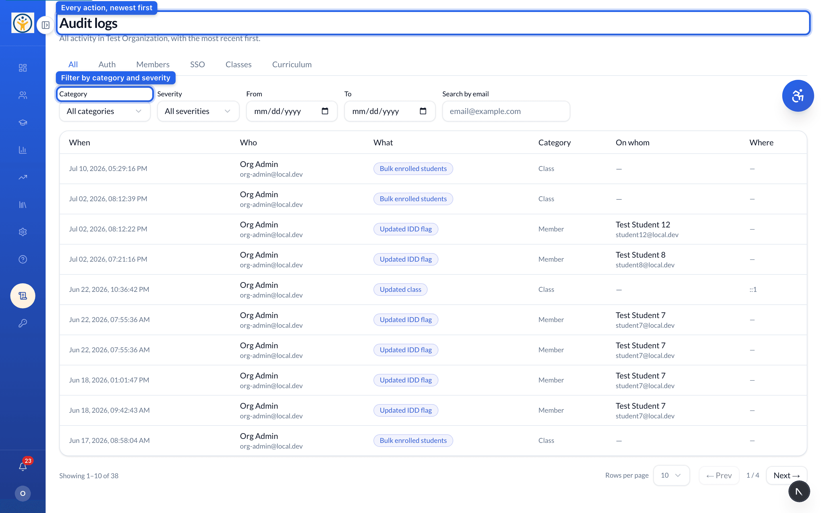Click Updated IDD flag badge at 09:42:43 AM
This screenshot has height=513, width=821.
point(405,410)
